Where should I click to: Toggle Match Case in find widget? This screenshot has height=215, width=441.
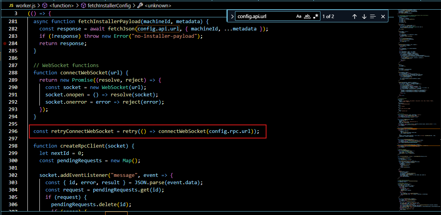click(299, 17)
